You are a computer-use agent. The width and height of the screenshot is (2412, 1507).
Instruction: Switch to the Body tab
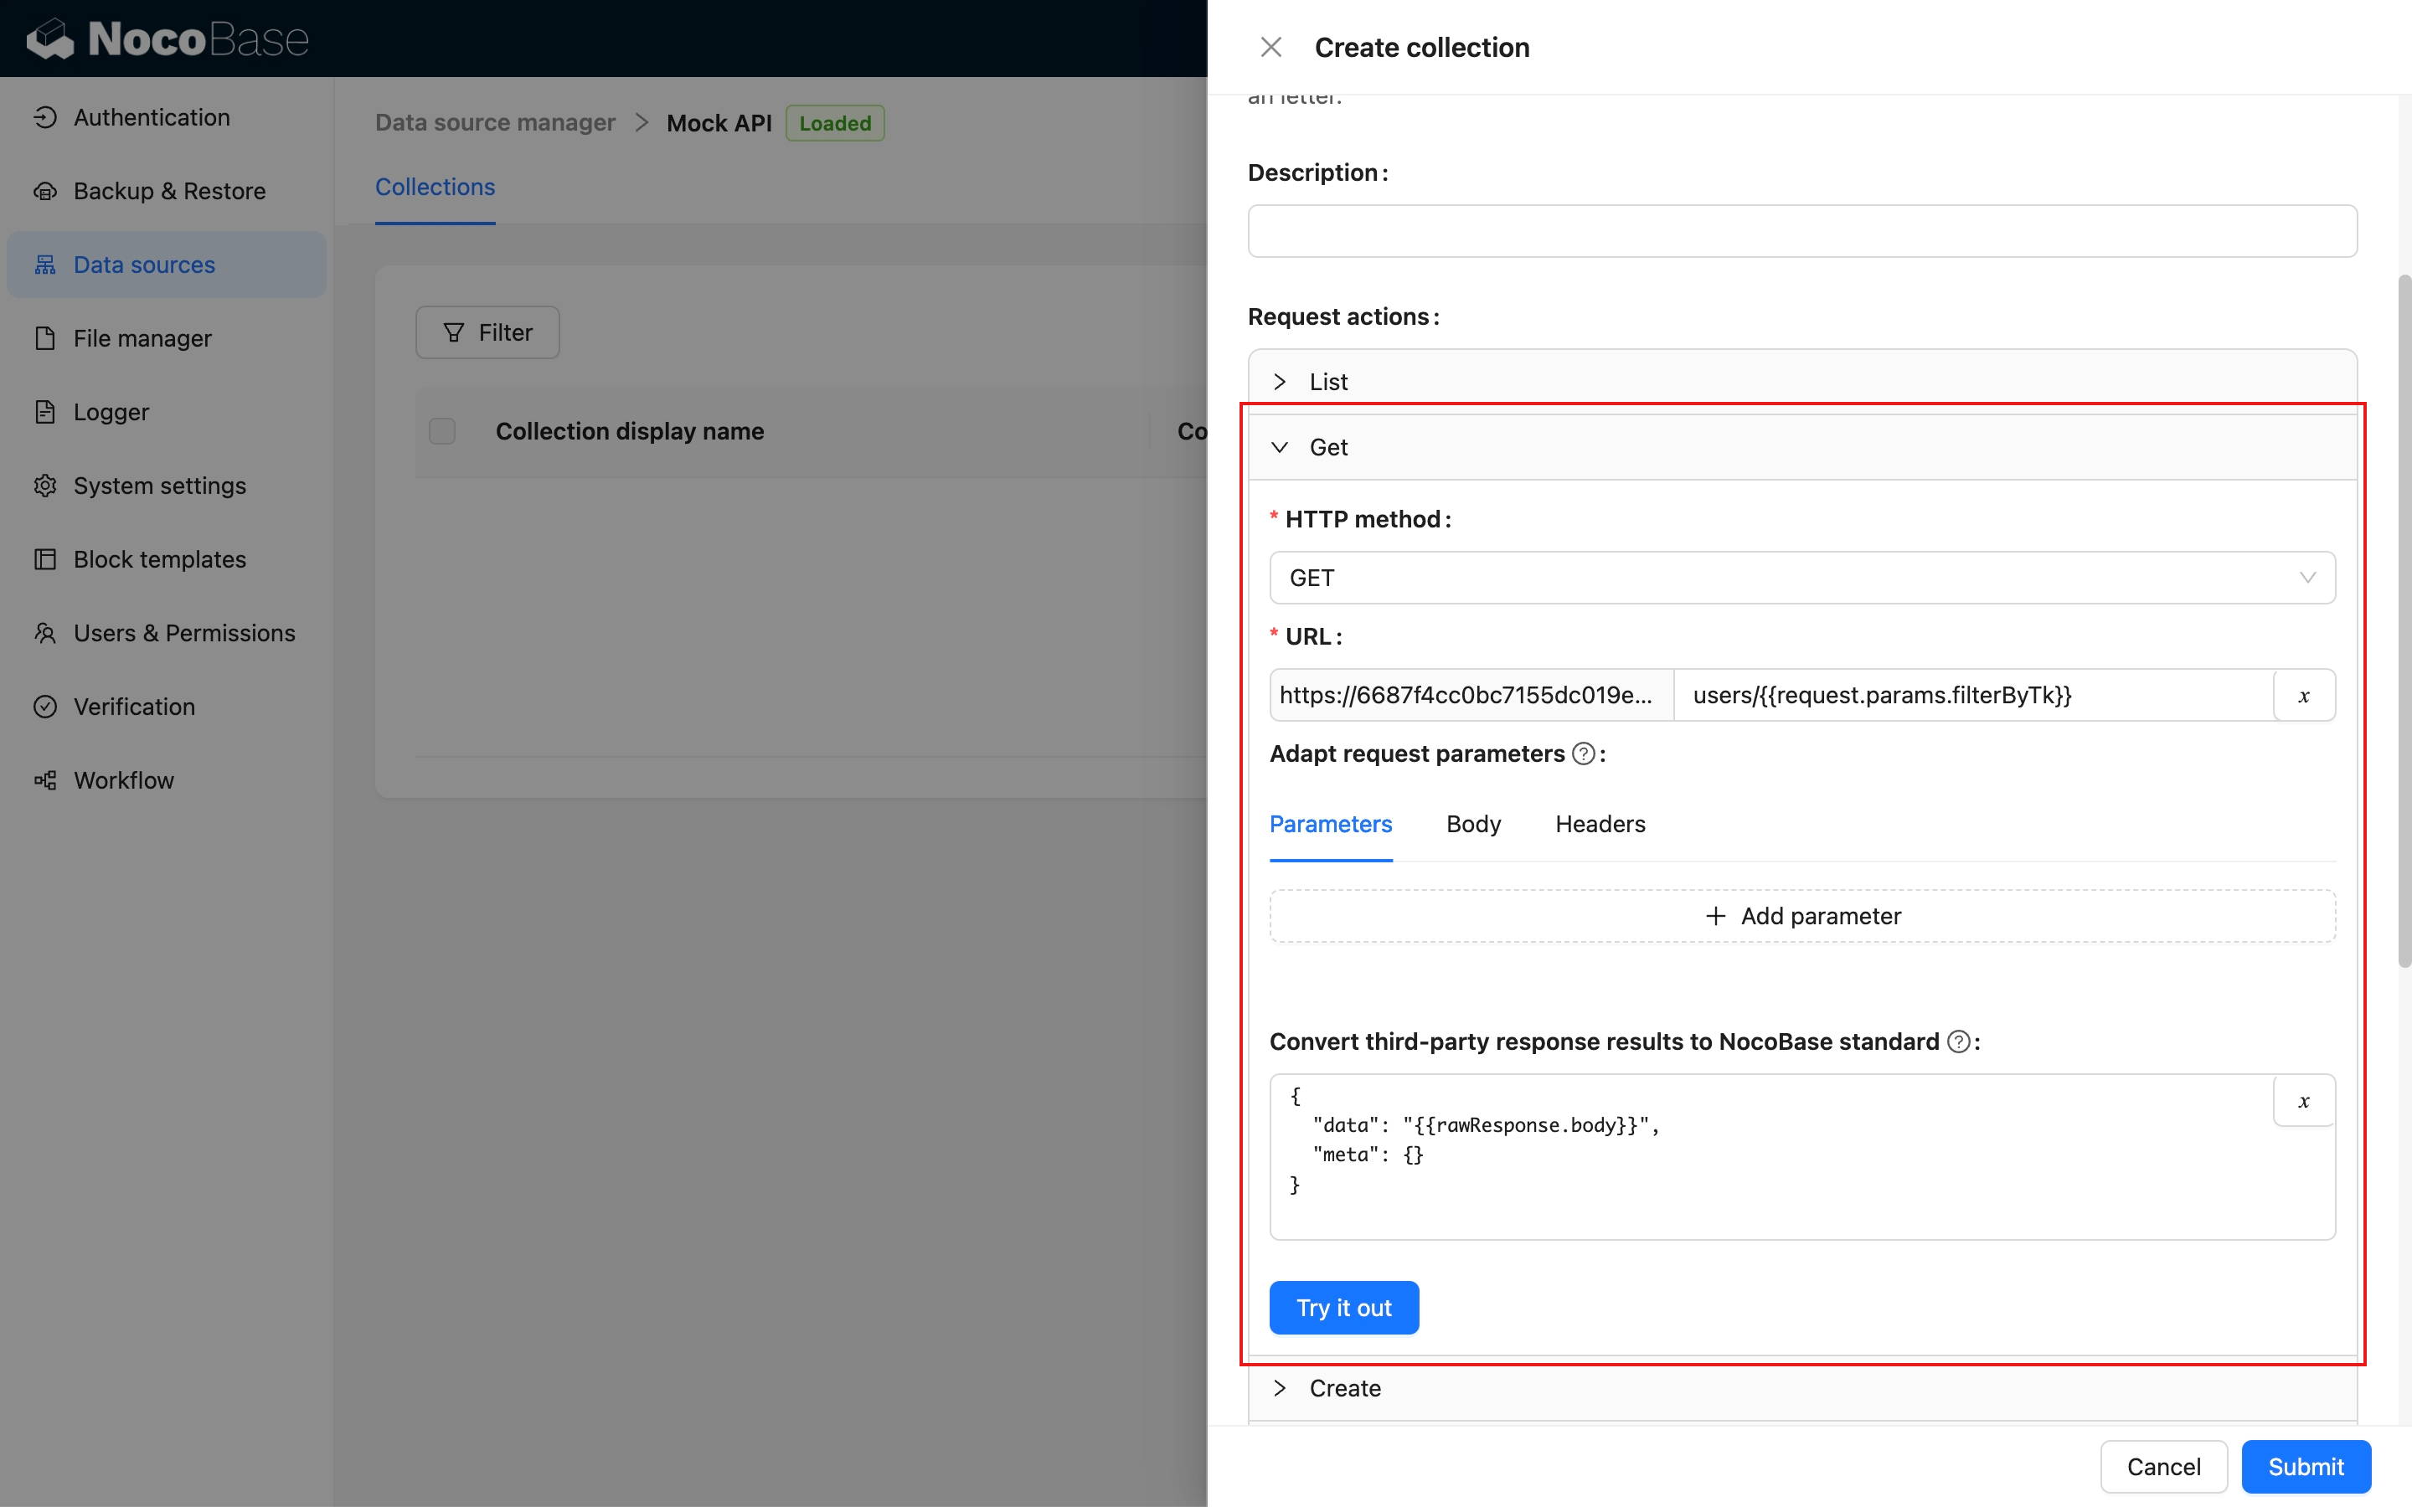1473,825
